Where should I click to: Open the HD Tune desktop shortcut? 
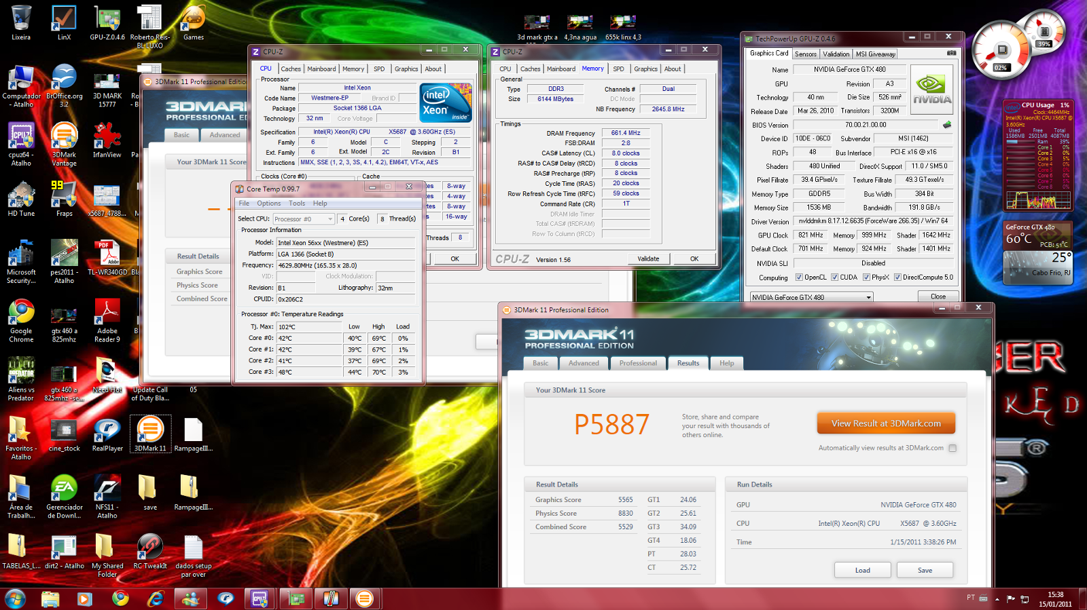pyautogui.click(x=21, y=199)
